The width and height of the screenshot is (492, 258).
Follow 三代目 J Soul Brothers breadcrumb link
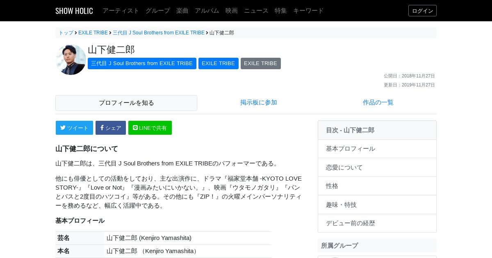point(159,33)
